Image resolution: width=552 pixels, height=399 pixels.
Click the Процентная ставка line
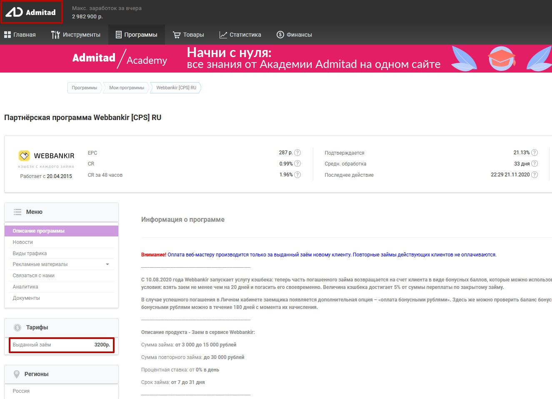pyautogui.click(x=180, y=370)
